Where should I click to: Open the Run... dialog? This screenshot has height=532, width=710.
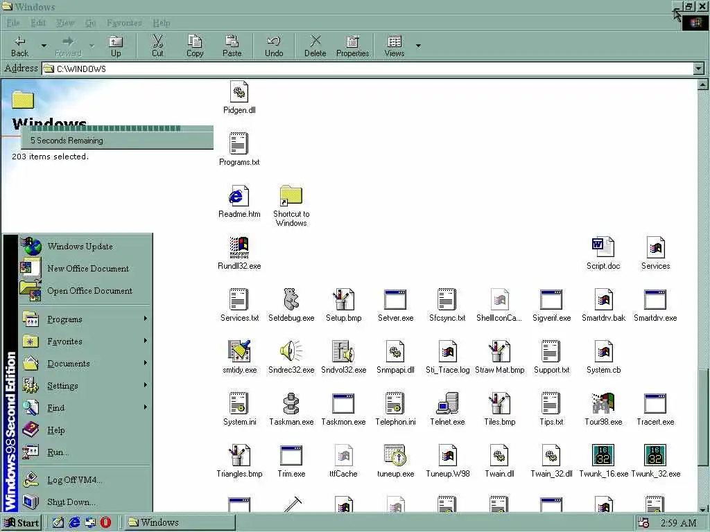[x=85, y=452]
